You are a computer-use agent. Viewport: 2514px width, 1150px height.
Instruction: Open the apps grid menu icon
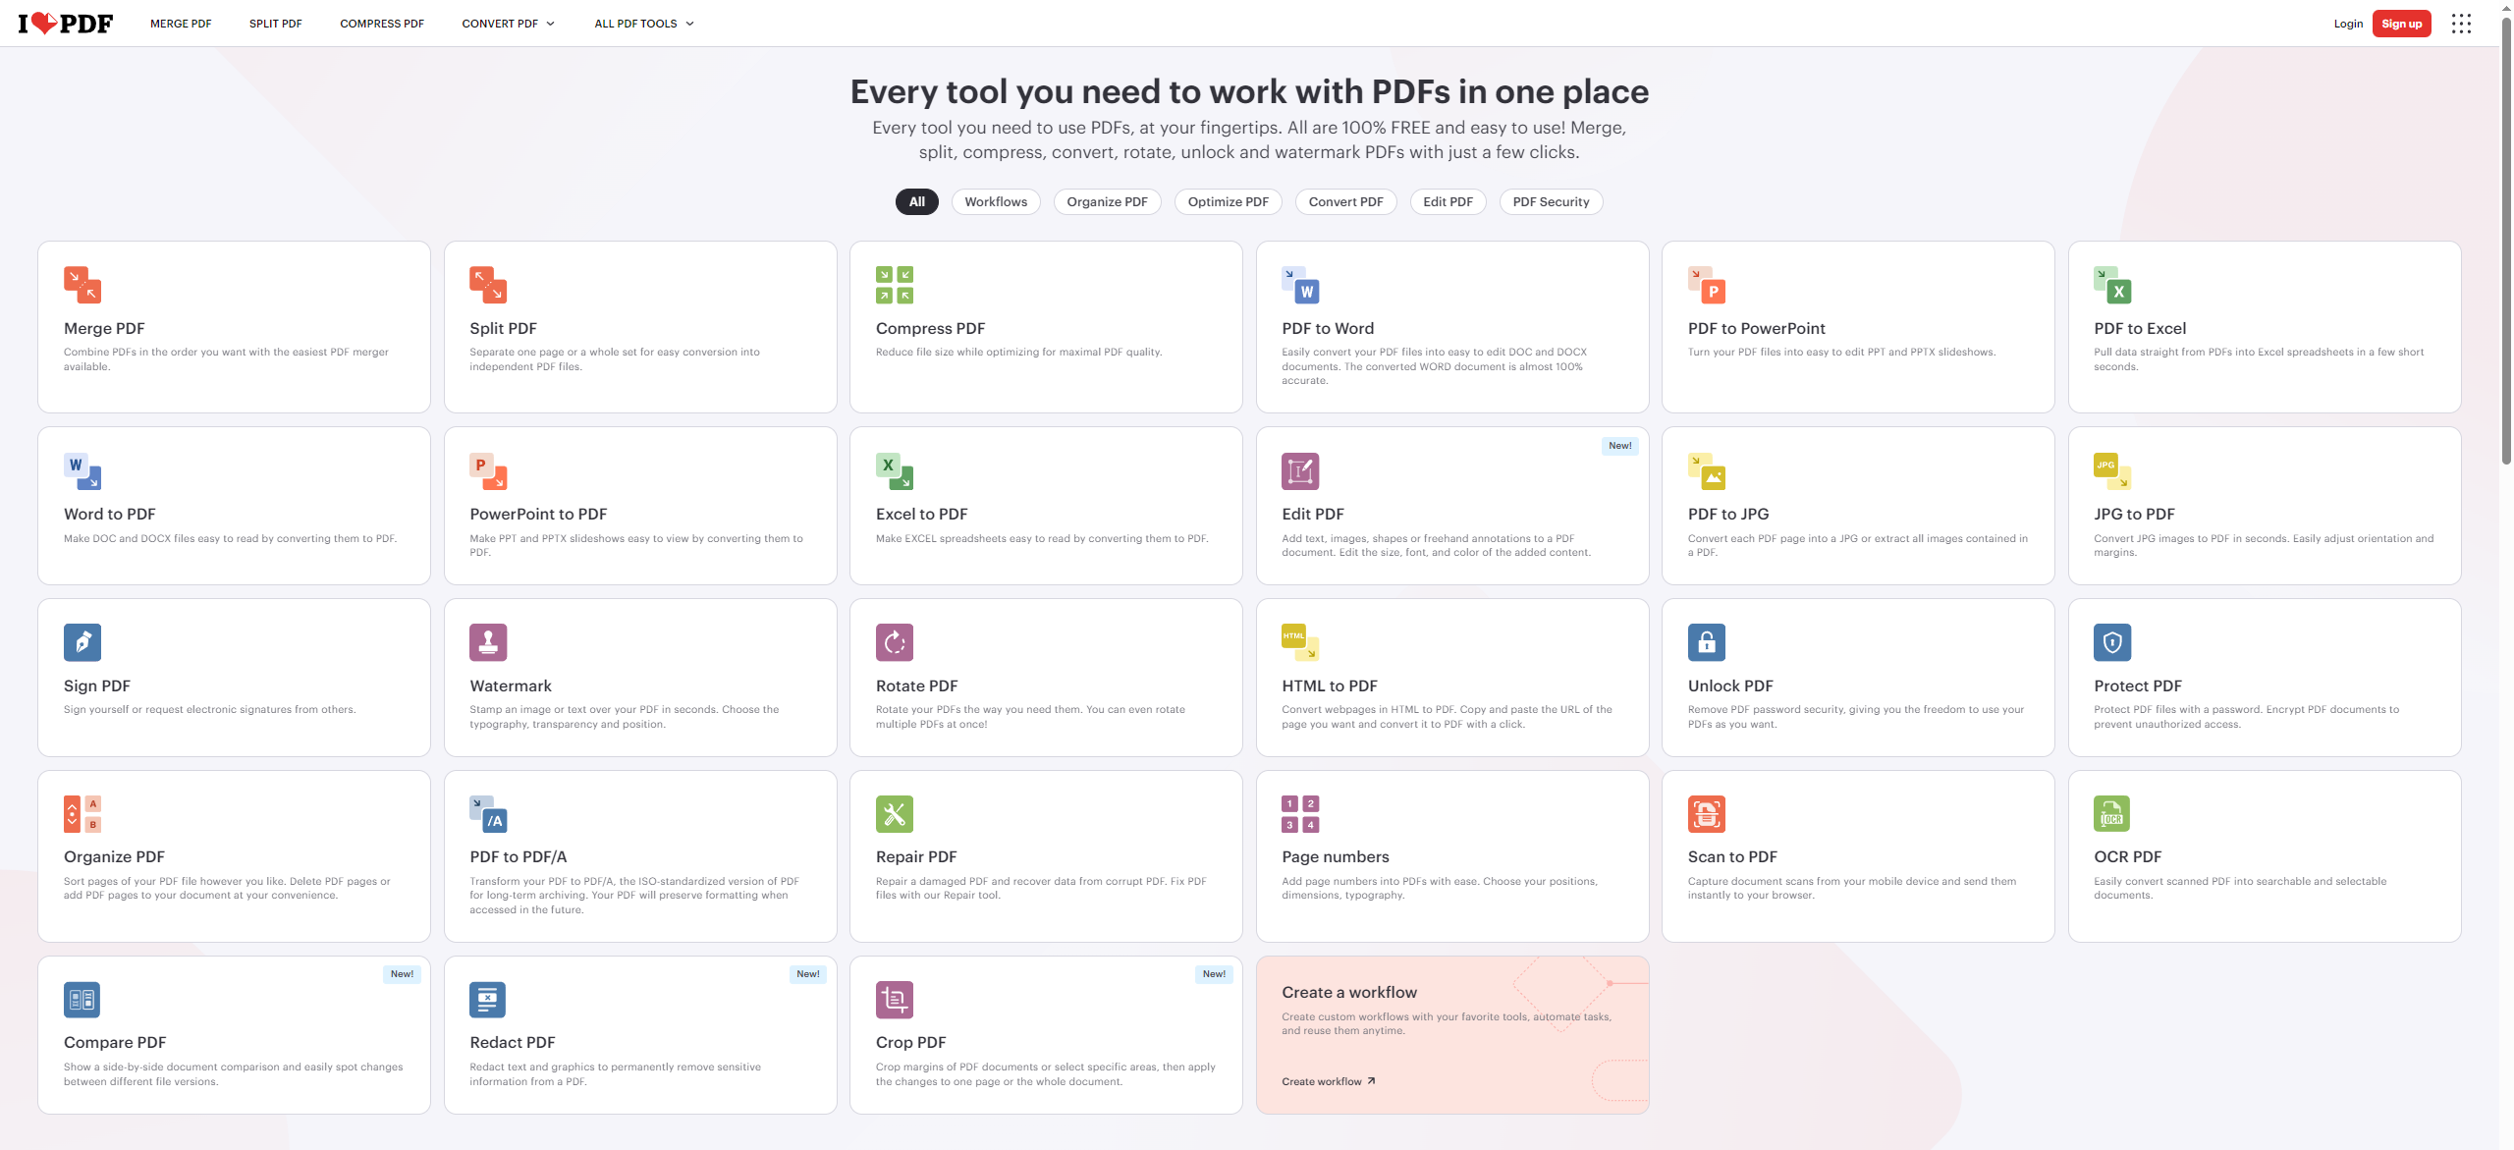pyautogui.click(x=2461, y=24)
